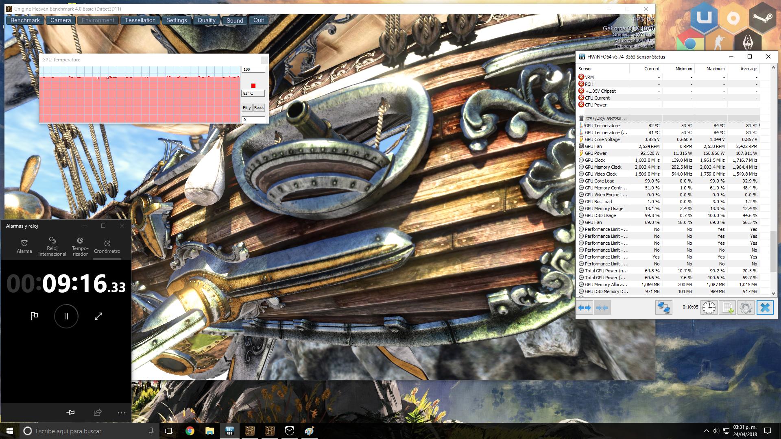Switch to the Alarma tab

tap(24, 247)
